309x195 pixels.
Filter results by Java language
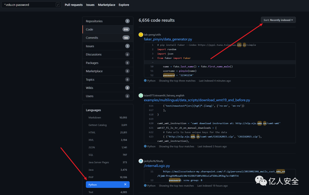coord(108,170)
